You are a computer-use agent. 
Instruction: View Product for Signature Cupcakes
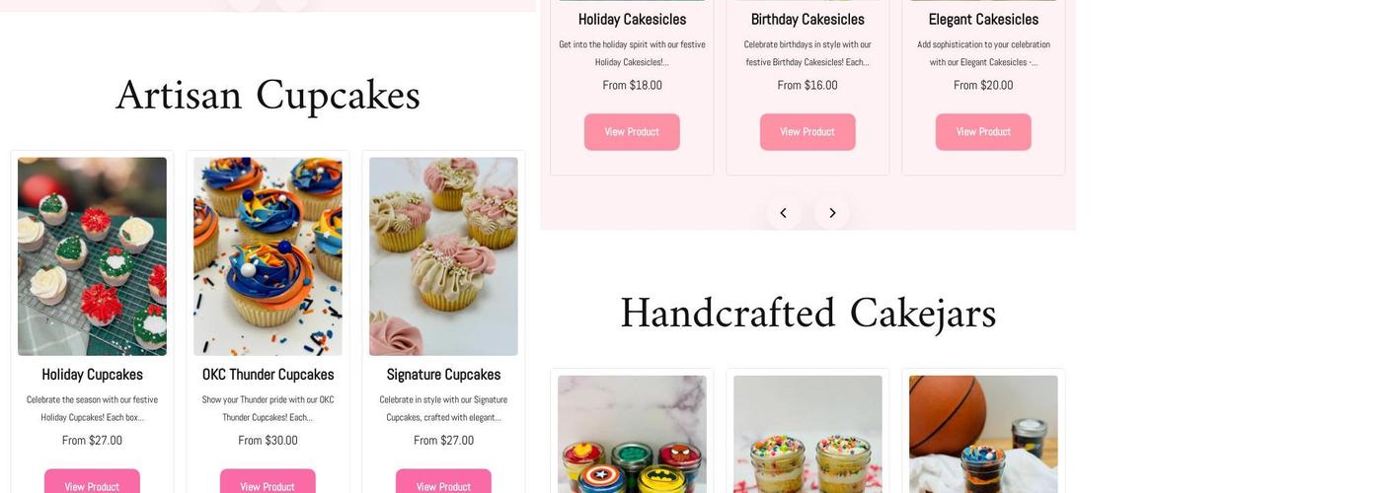[x=443, y=483]
